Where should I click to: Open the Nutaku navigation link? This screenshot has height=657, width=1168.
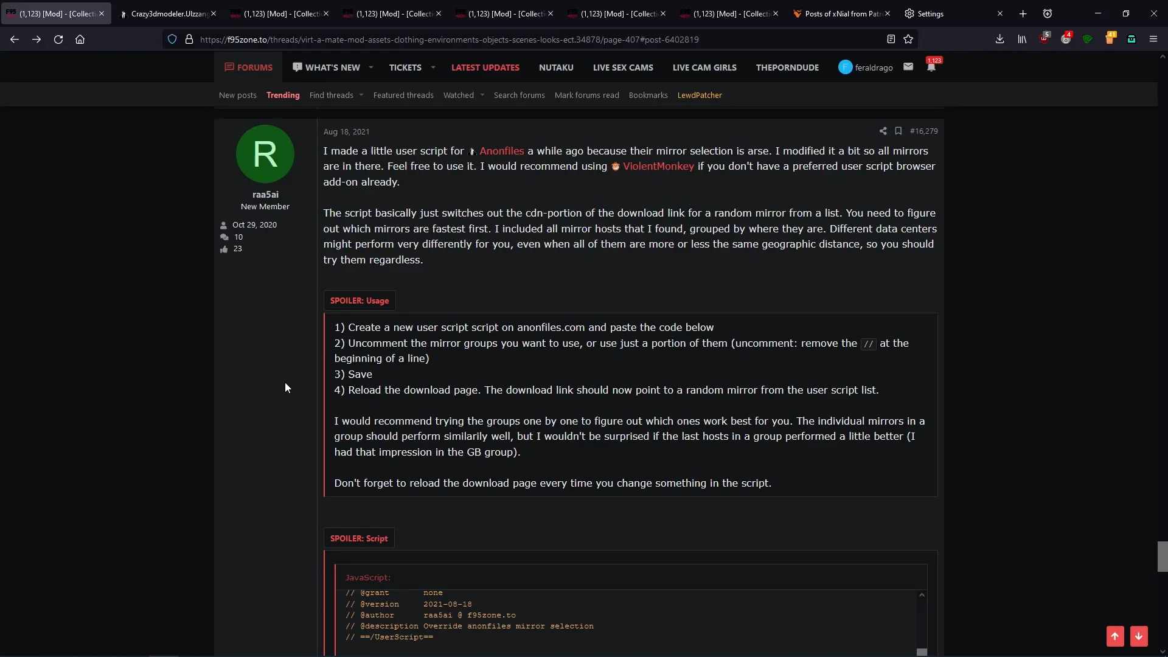(556, 68)
